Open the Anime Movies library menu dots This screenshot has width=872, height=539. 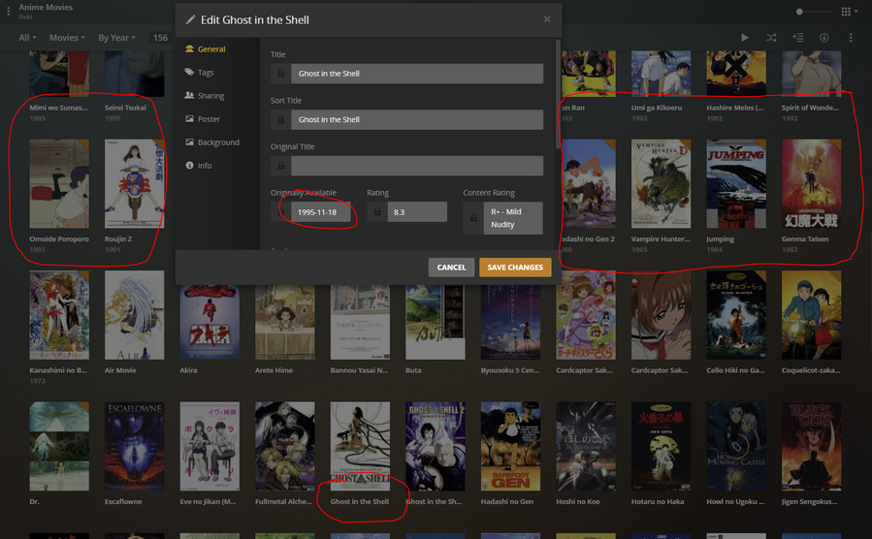point(8,11)
